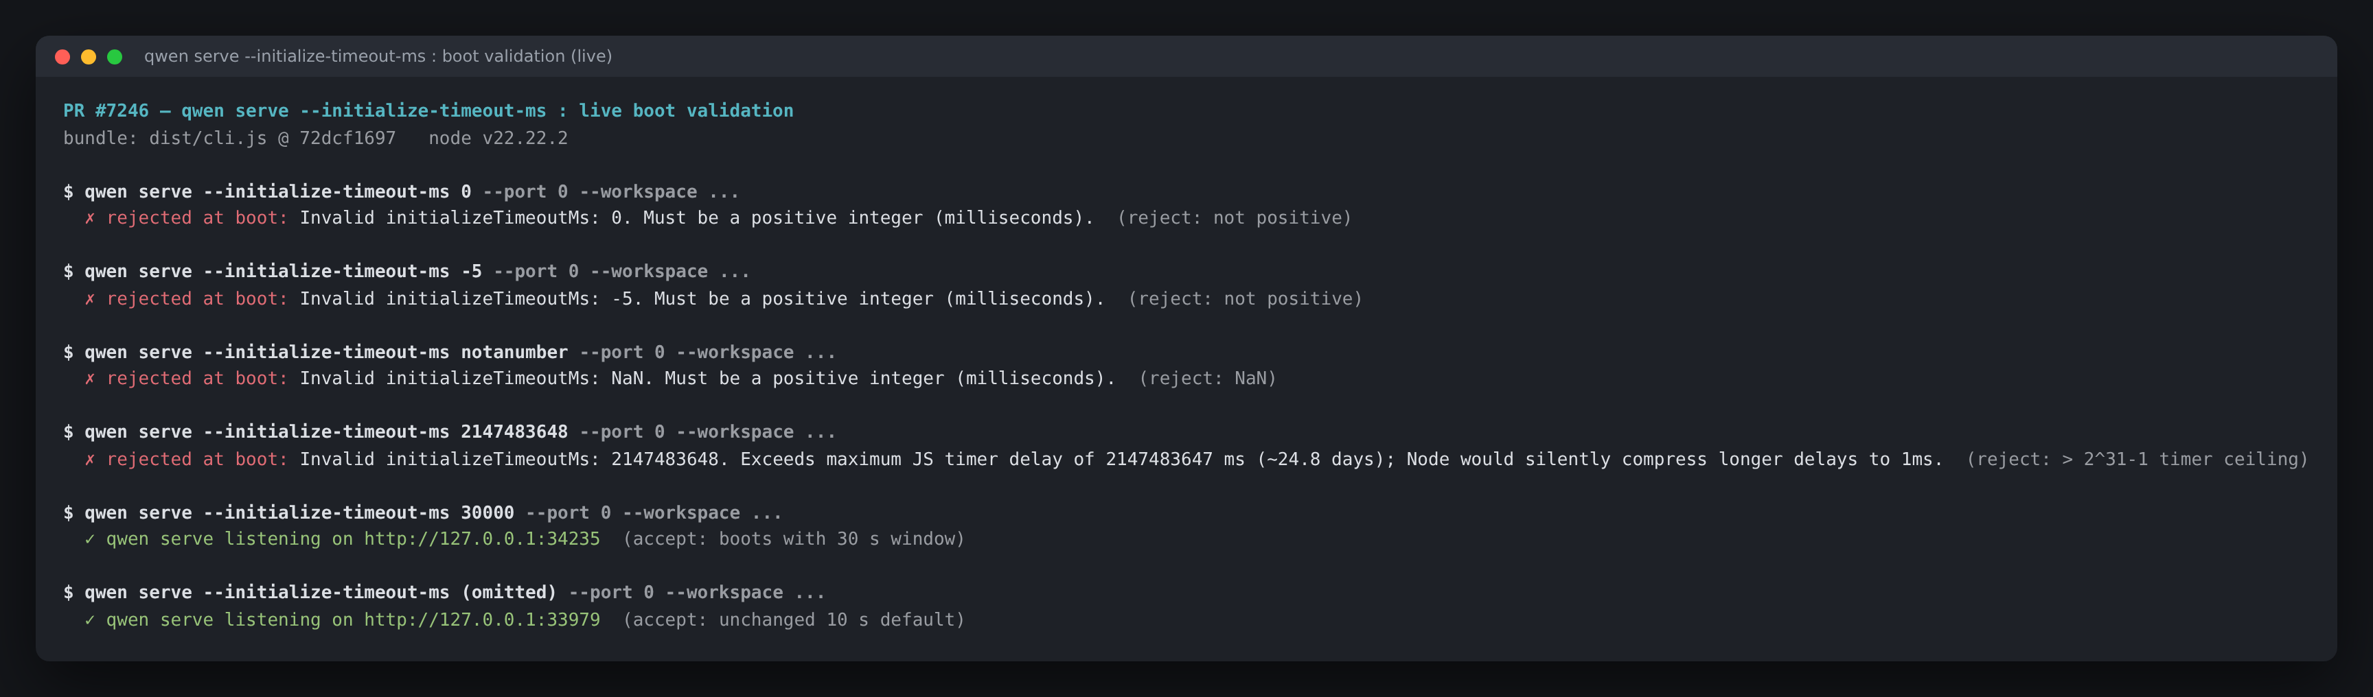Click the command with timeout value notanumber
The image size is (2373, 697).
click(450, 353)
